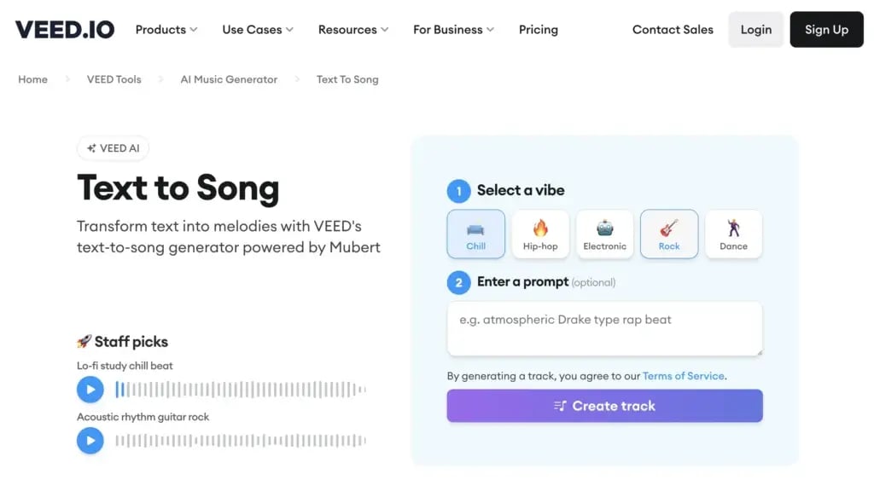
Task: Click the black Sign Up button
Action: (x=826, y=30)
